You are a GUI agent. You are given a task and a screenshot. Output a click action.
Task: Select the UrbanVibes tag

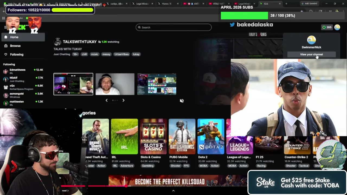coord(121,54)
